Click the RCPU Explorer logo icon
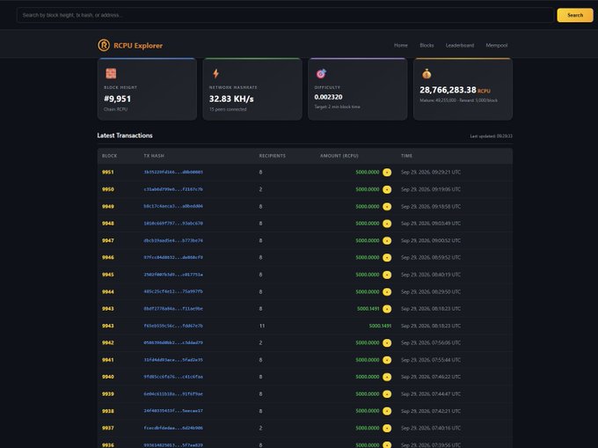 (x=104, y=45)
